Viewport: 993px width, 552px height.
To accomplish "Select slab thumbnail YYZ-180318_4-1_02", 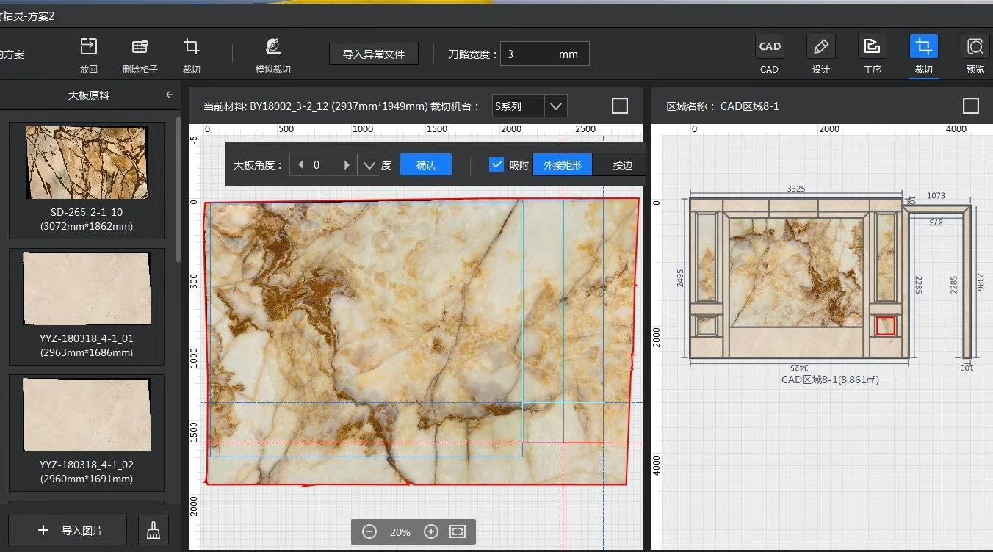I will click(87, 433).
